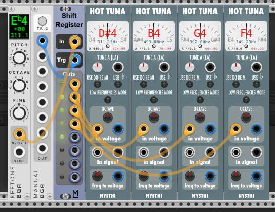
Task: Click the 311.1 frequency readout on Reftone
Action: tap(19, 35)
